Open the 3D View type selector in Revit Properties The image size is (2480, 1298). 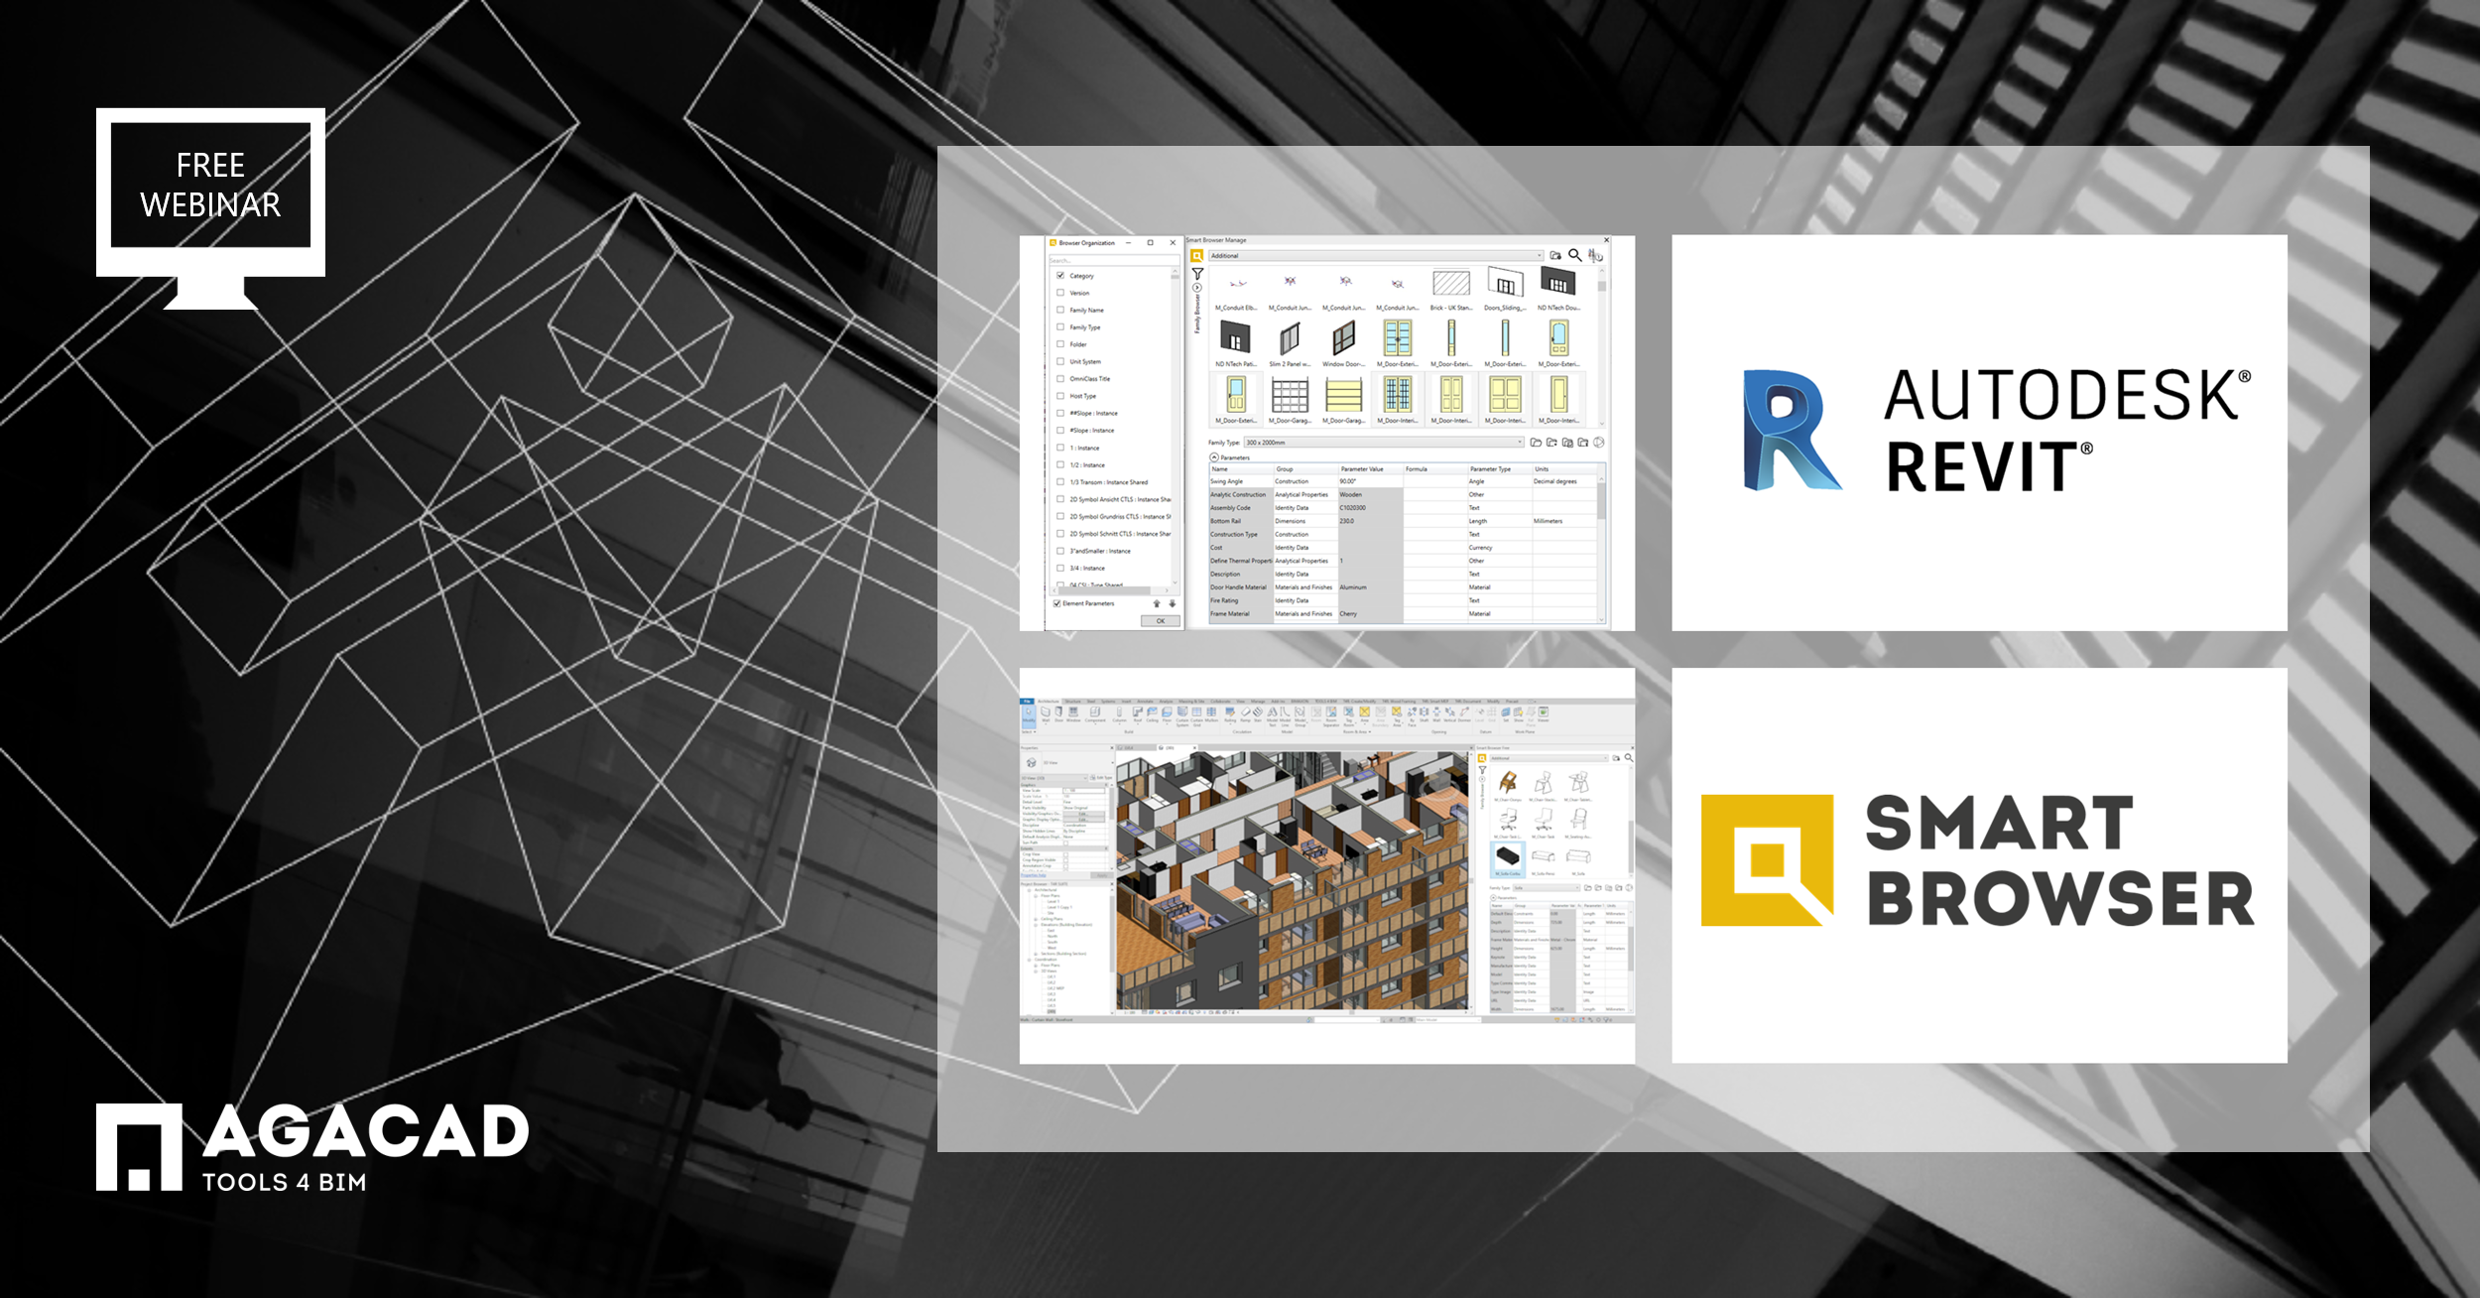(x=1077, y=763)
